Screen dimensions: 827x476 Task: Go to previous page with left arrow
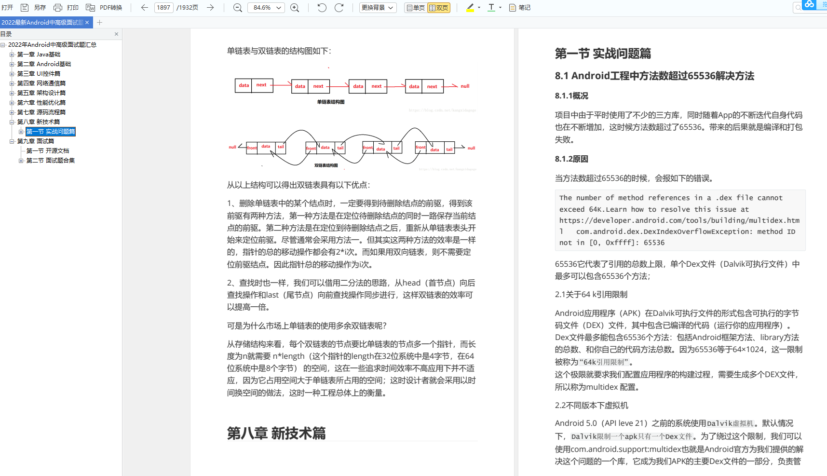coord(144,8)
